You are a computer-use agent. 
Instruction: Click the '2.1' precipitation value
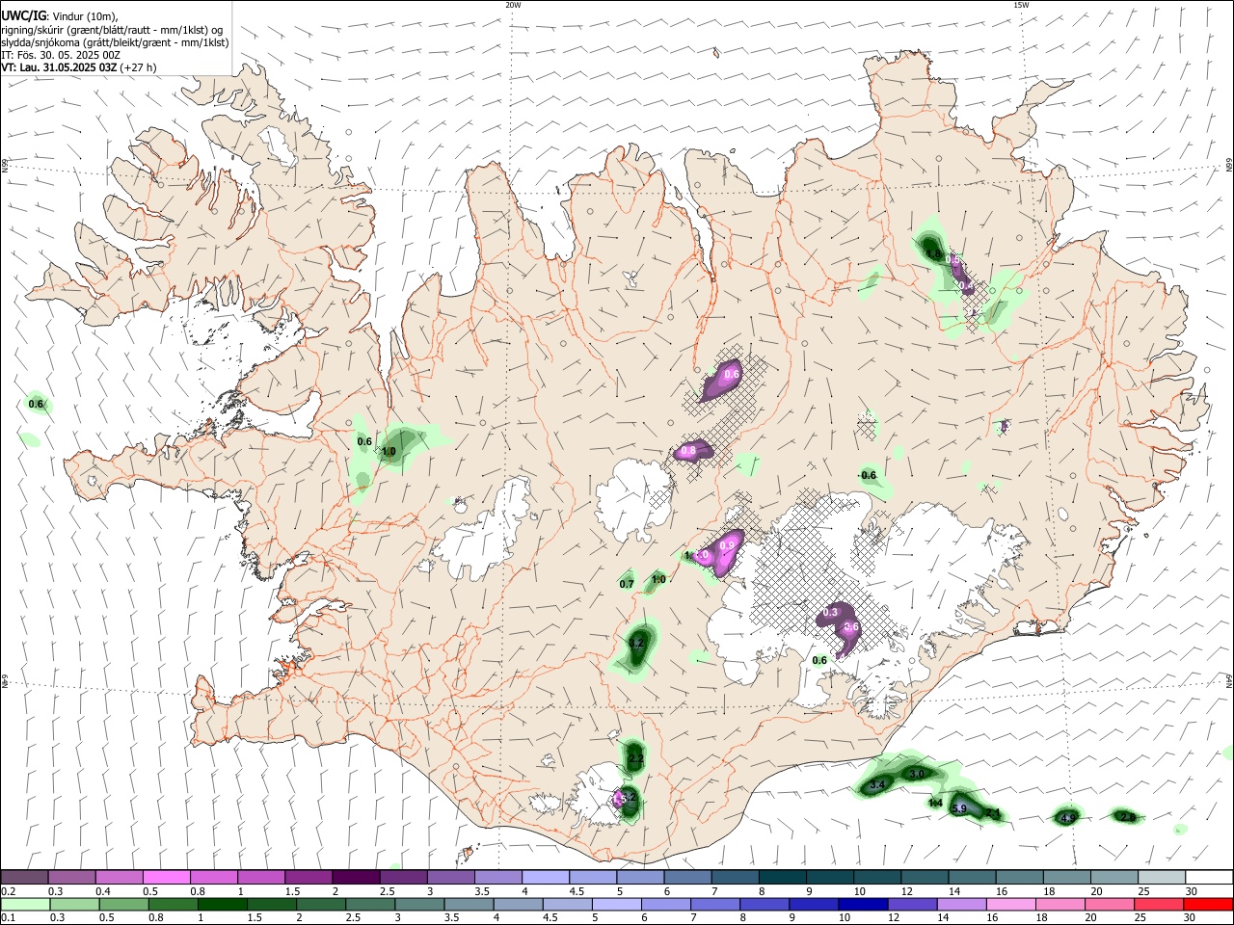click(993, 814)
